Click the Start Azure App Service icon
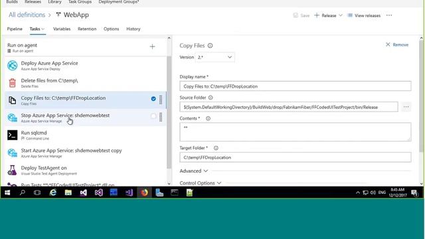Screen dimensions: 425x239 [x=12, y=153]
